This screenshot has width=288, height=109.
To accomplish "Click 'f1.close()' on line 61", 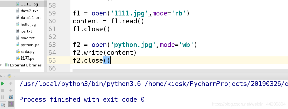I will click(91, 29).
